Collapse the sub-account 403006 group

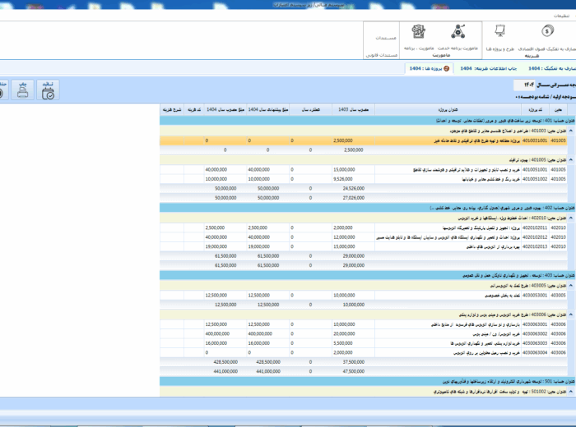(x=570, y=315)
